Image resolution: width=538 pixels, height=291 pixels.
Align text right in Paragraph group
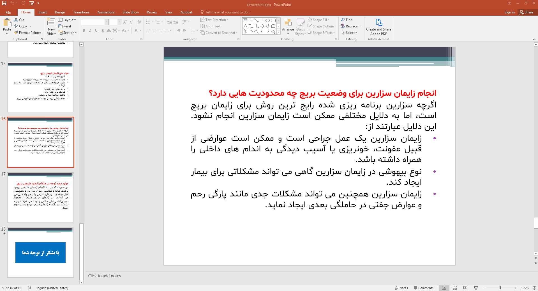(x=160, y=30)
